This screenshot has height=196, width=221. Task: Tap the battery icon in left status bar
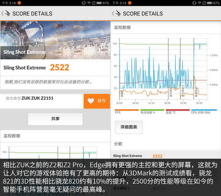coord(99,3)
